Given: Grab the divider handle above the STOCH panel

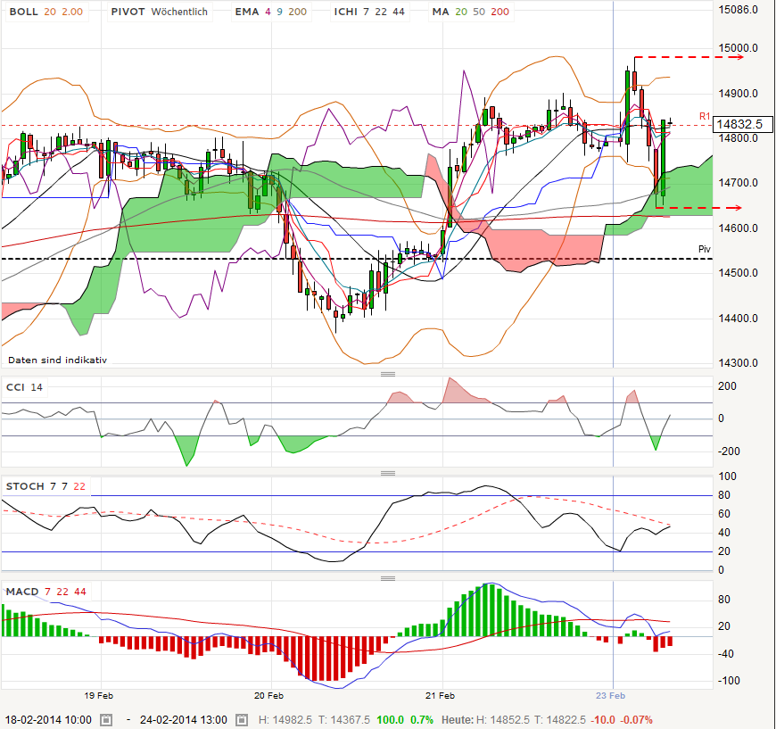Looking at the screenshot, I should tap(388, 474).
